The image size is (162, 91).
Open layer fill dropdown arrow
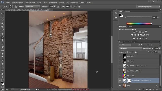tap(160, 52)
